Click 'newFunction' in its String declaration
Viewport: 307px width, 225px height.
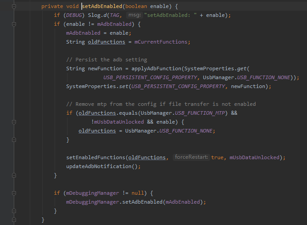(x=105, y=68)
